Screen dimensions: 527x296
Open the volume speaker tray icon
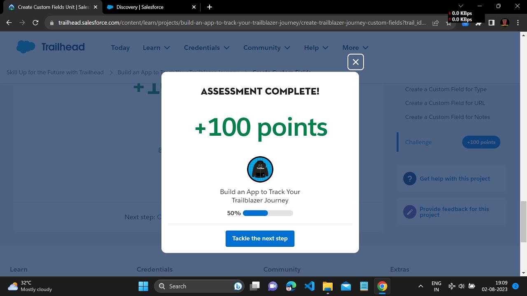pos(462,286)
